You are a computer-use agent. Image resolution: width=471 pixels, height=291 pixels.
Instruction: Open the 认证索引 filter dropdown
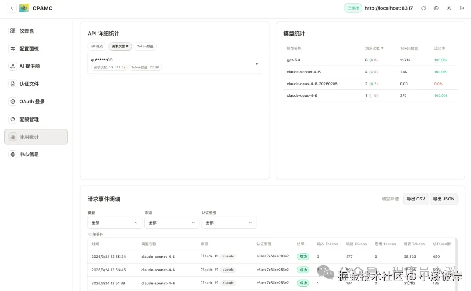229,223
